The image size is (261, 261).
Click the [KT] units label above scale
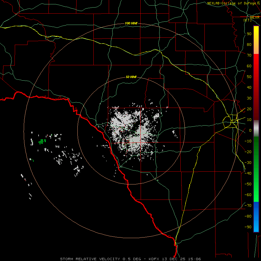248,20
